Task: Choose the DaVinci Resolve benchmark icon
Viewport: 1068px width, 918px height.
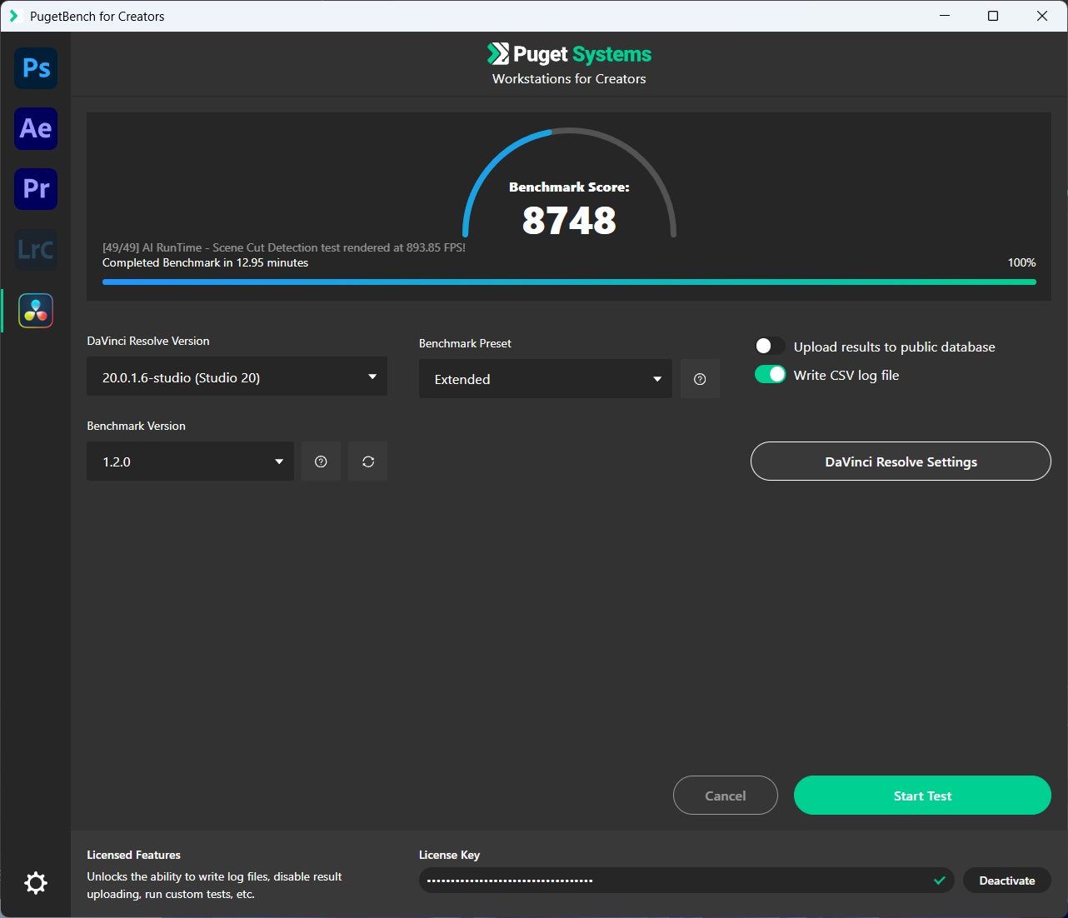Action: 36,311
